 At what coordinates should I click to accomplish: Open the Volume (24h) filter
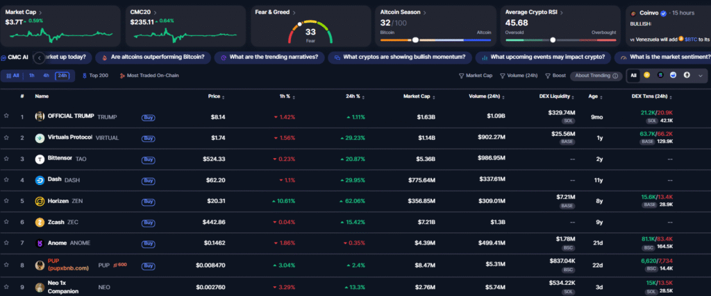pos(518,76)
